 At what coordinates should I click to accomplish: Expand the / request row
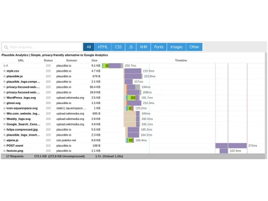point(4,66)
